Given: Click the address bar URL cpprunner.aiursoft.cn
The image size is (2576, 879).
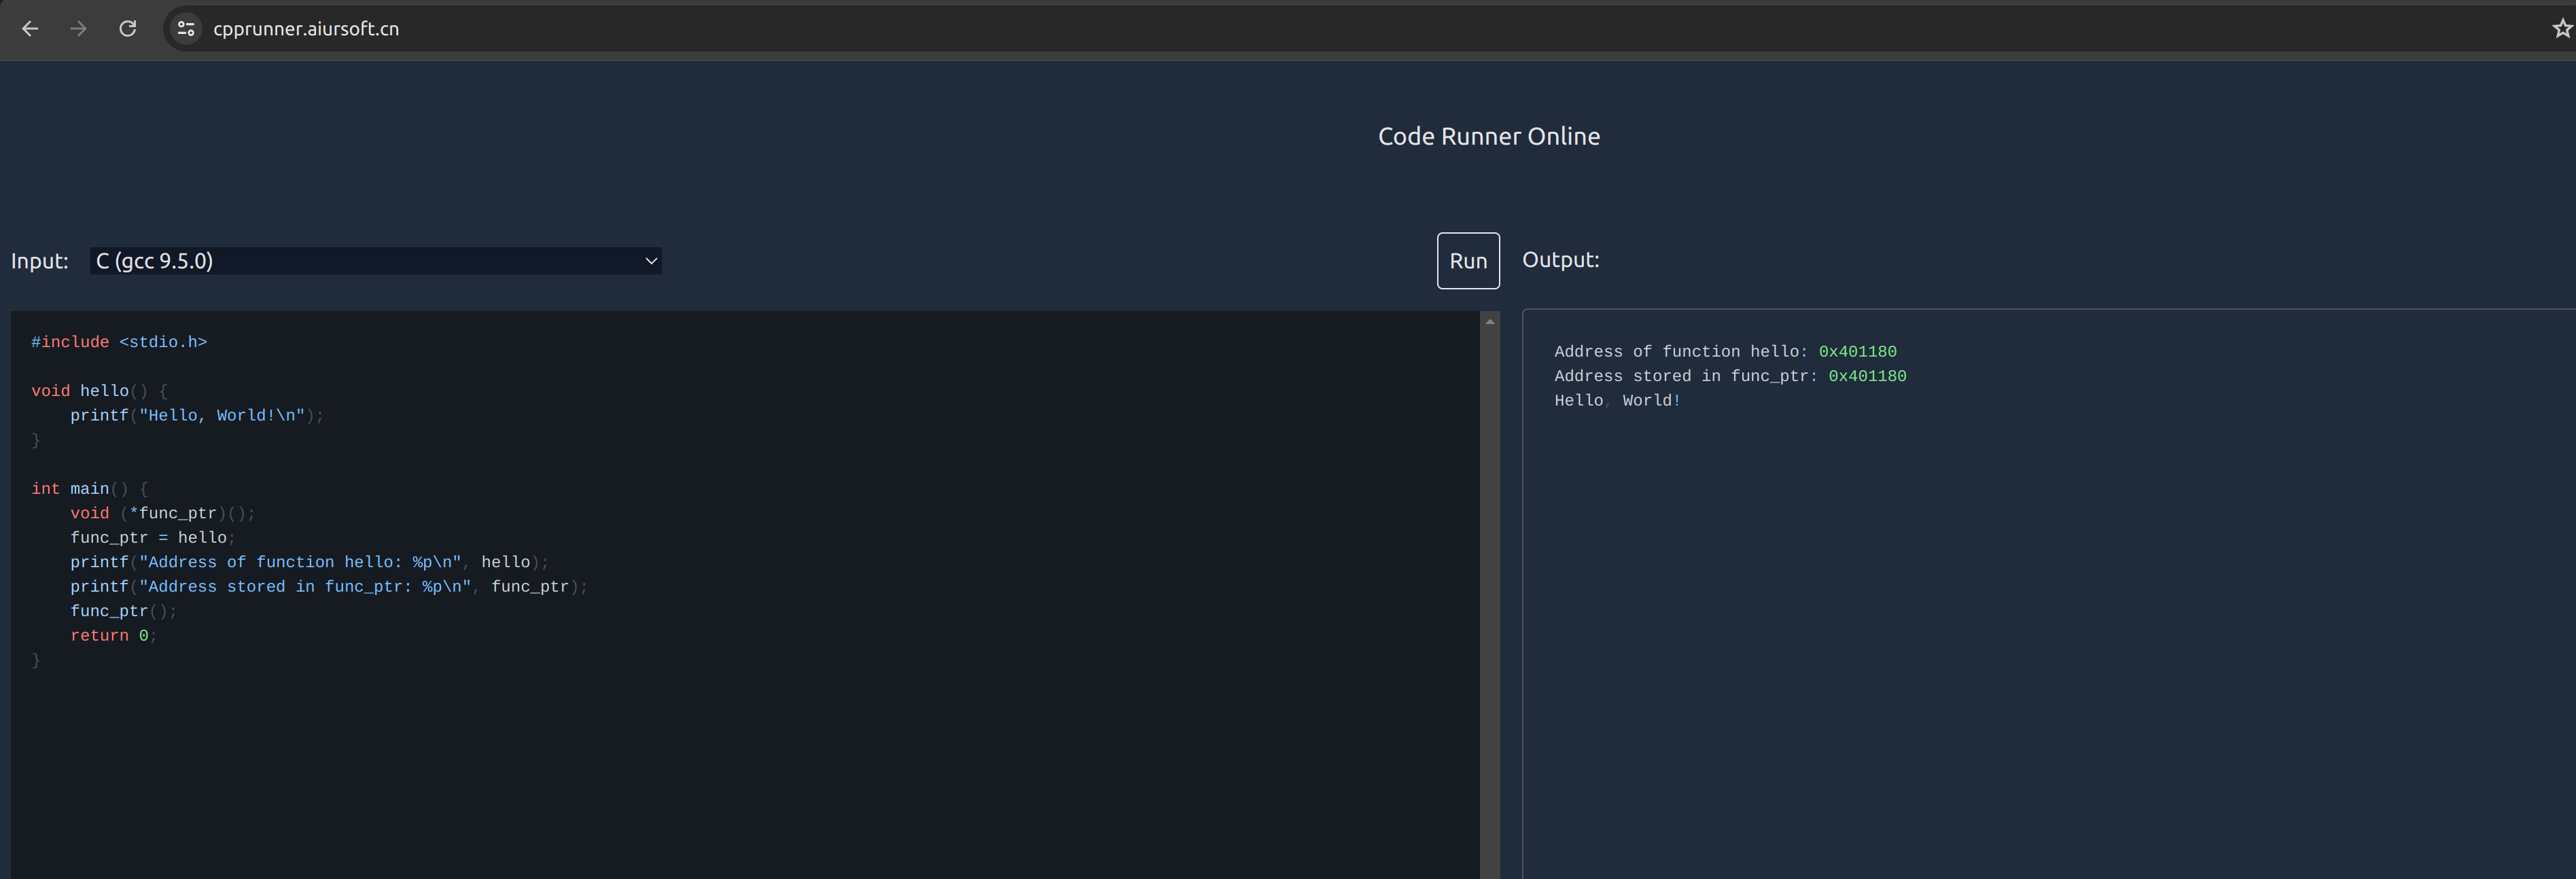Looking at the screenshot, I should (x=306, y=29).
